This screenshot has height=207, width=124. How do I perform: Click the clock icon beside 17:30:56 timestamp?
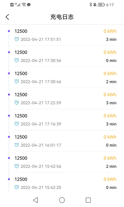(17, 60)
